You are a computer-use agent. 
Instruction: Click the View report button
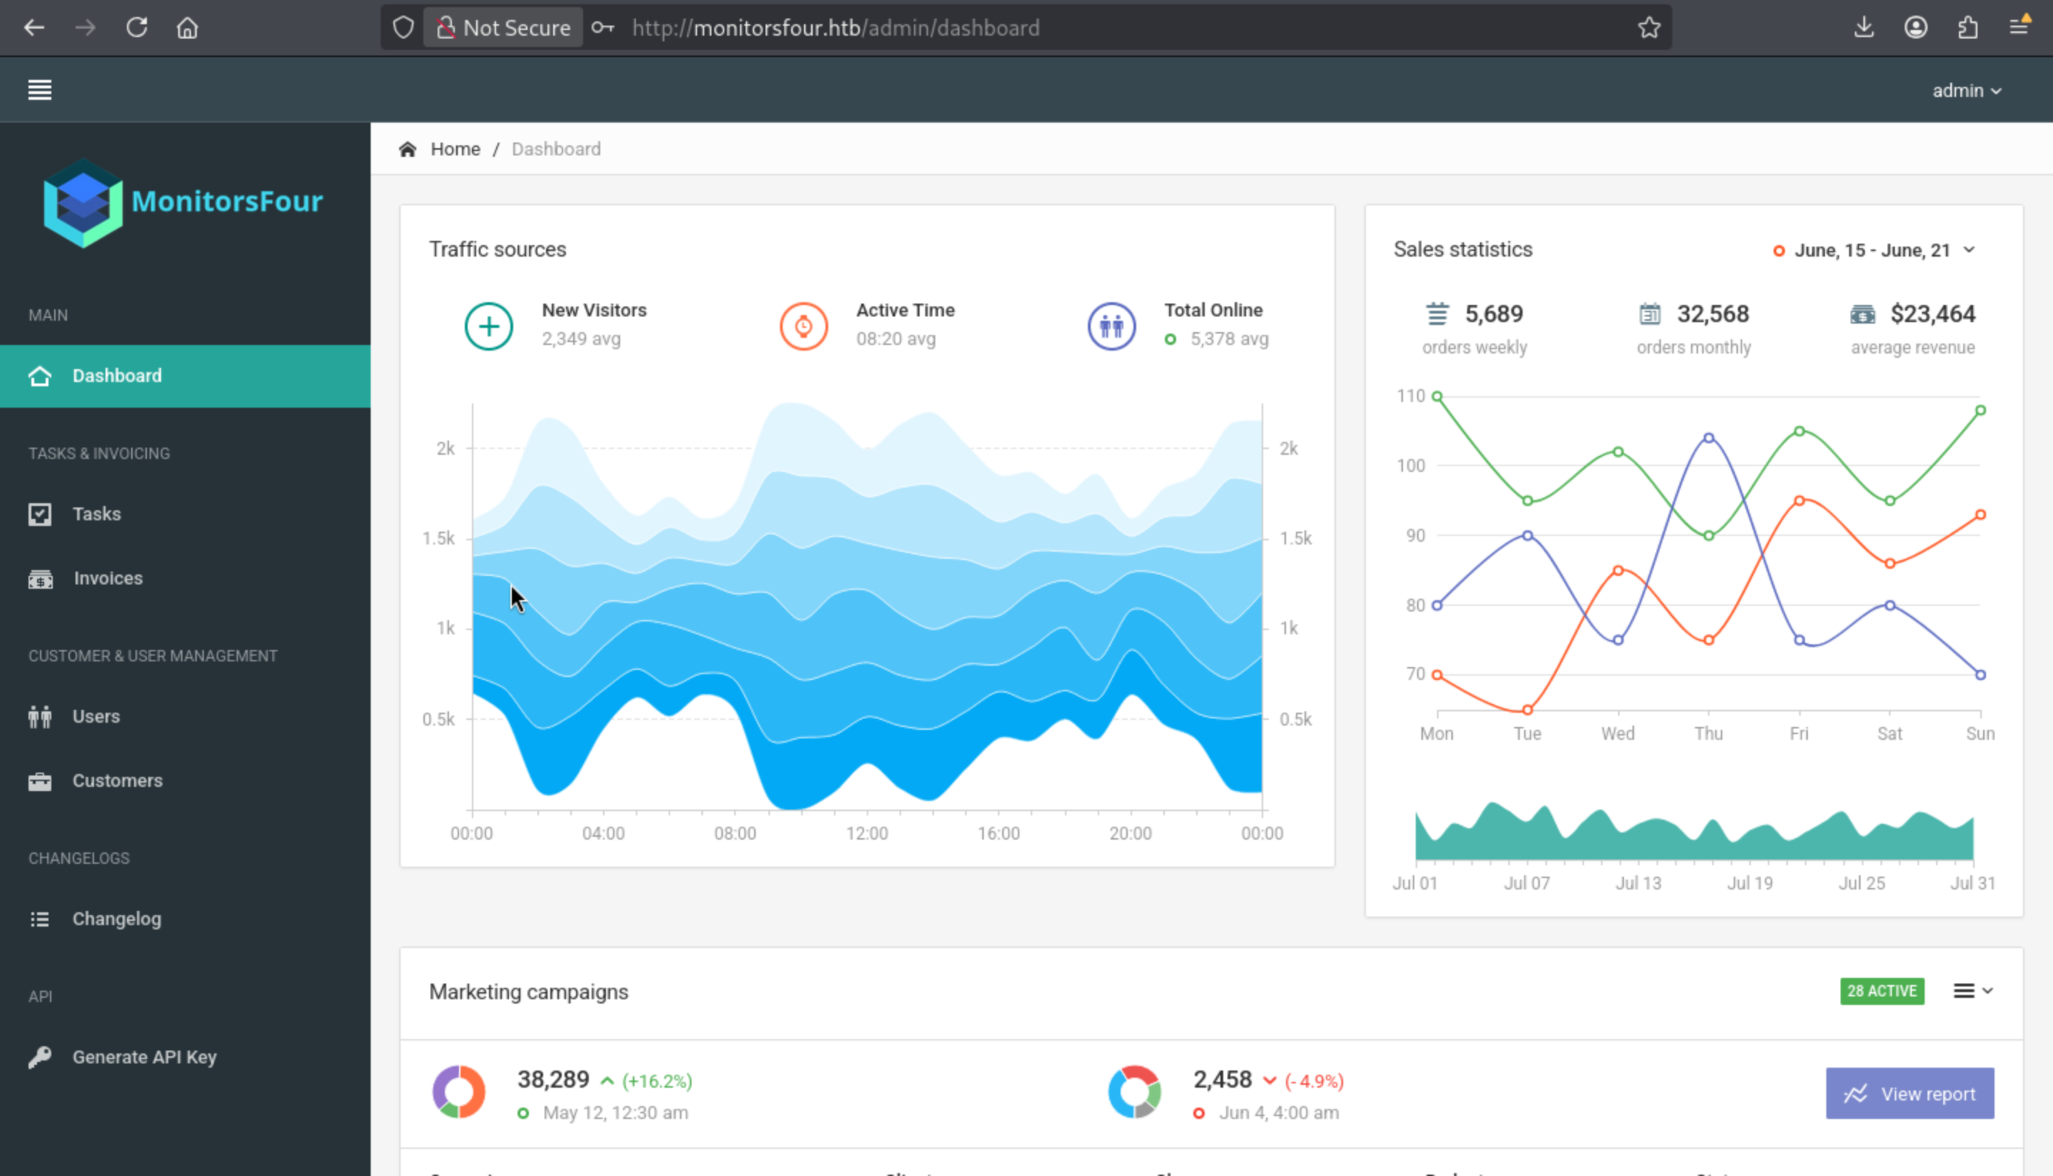click(1909, 1093)
